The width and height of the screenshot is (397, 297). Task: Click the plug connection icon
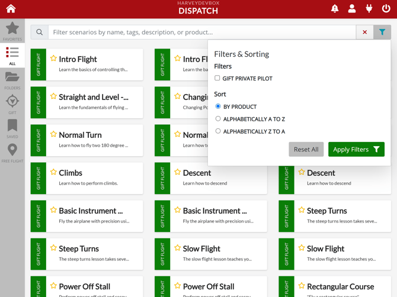(369, 9)
